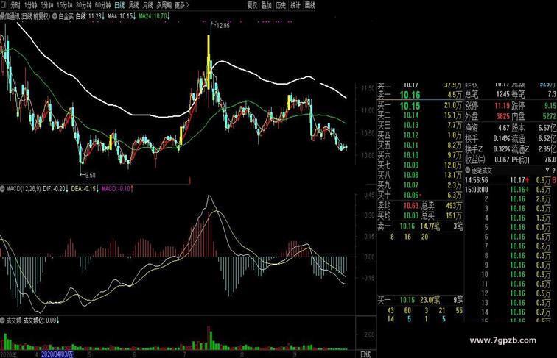Click the round icon beside 逐笔成交 header

pos(468,171)
